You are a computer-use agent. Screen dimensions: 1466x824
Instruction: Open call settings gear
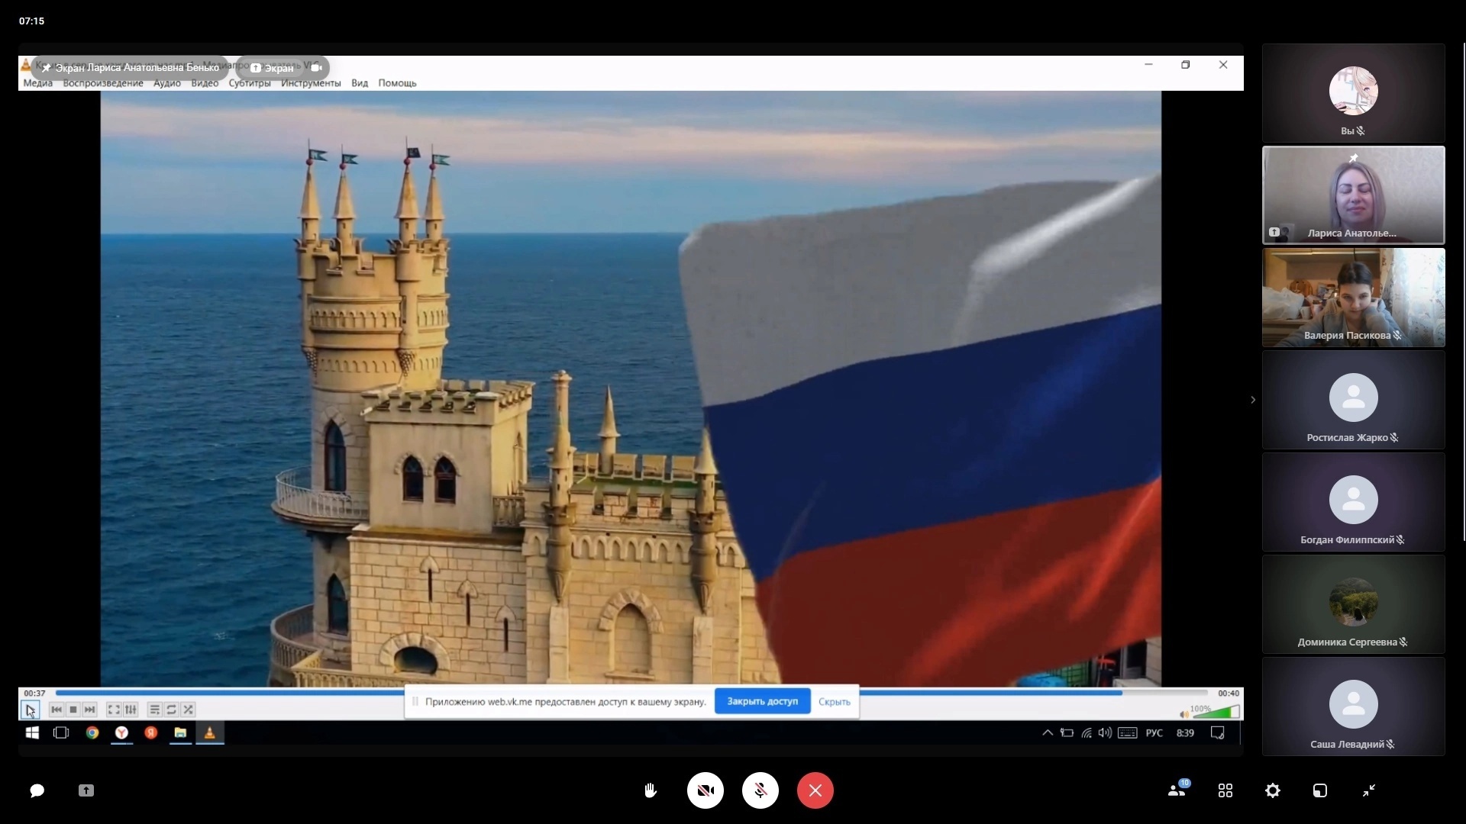pyautogui.click(x=1273, y=790)
